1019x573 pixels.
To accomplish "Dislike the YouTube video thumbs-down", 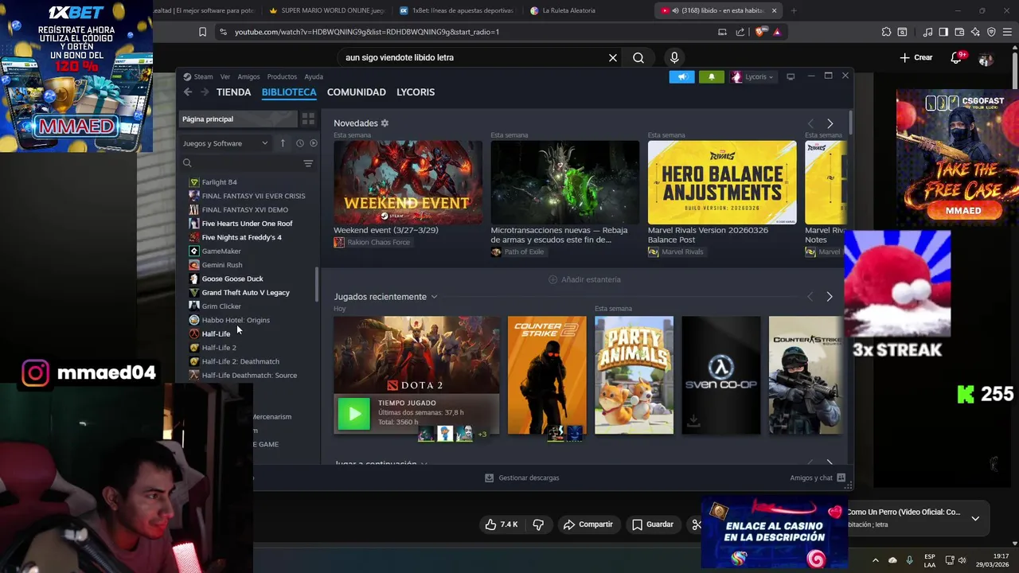I will (x=538, y=524).
